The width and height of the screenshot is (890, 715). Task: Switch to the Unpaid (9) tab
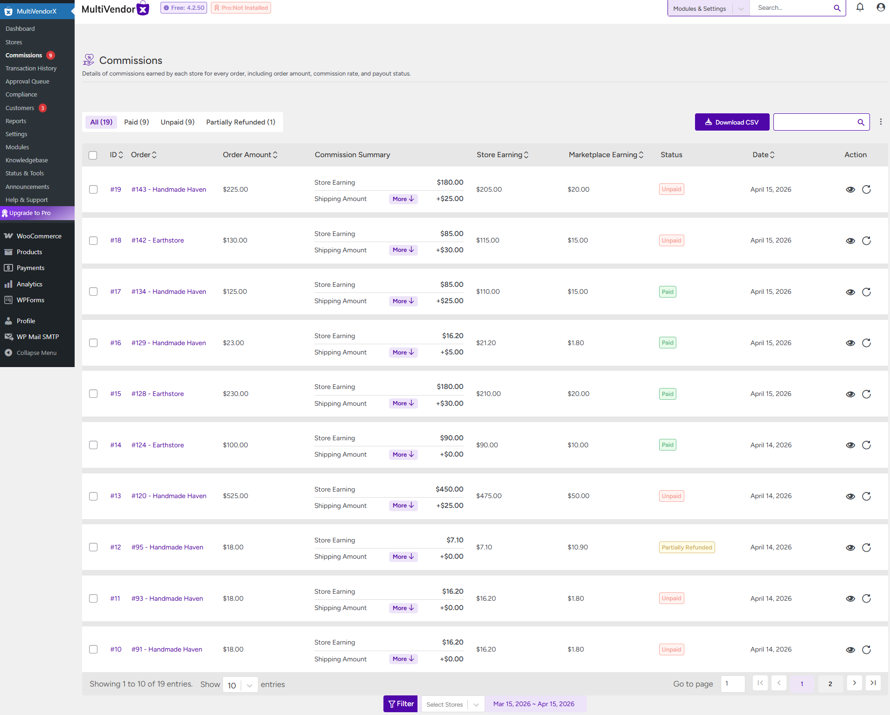[x=177, y=122]
